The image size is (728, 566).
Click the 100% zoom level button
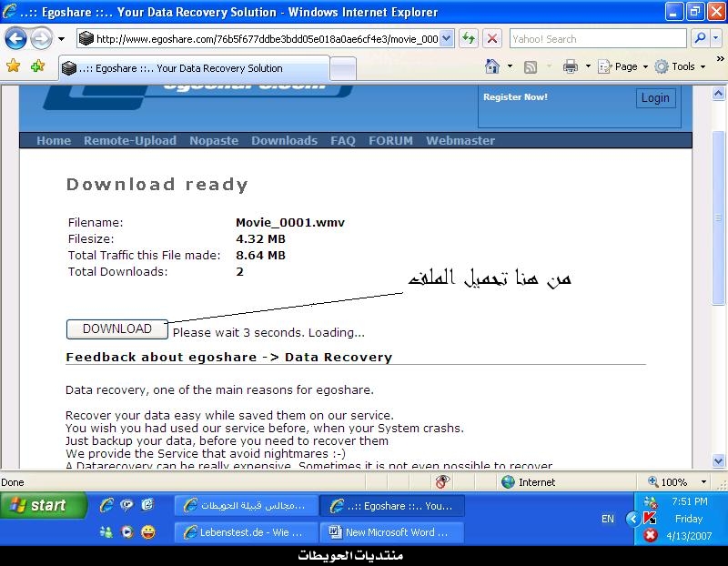click(x=668, y=482)
